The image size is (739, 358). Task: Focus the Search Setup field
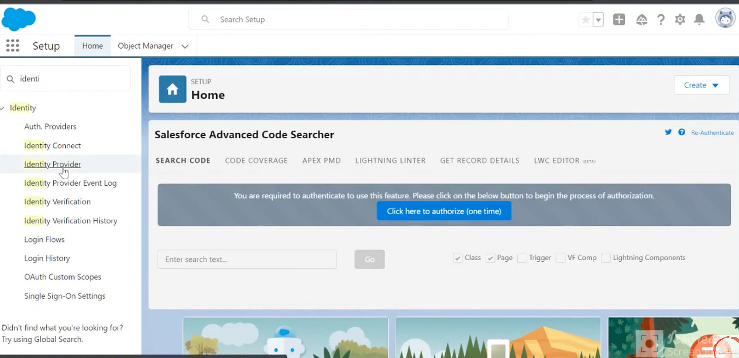point(349,19)
